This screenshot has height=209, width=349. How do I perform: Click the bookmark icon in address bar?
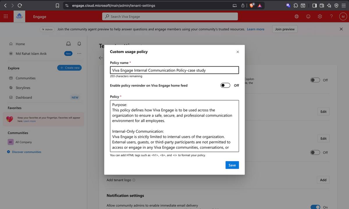point(57,6)
